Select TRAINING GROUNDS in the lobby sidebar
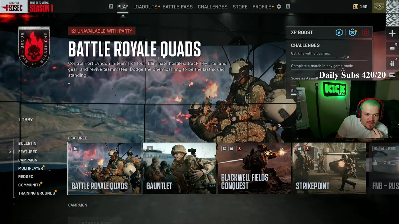 (36, 193)
